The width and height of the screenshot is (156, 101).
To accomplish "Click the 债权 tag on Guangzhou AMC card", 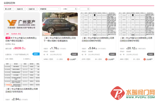I will pyautogui.click(x=8, y=34).
